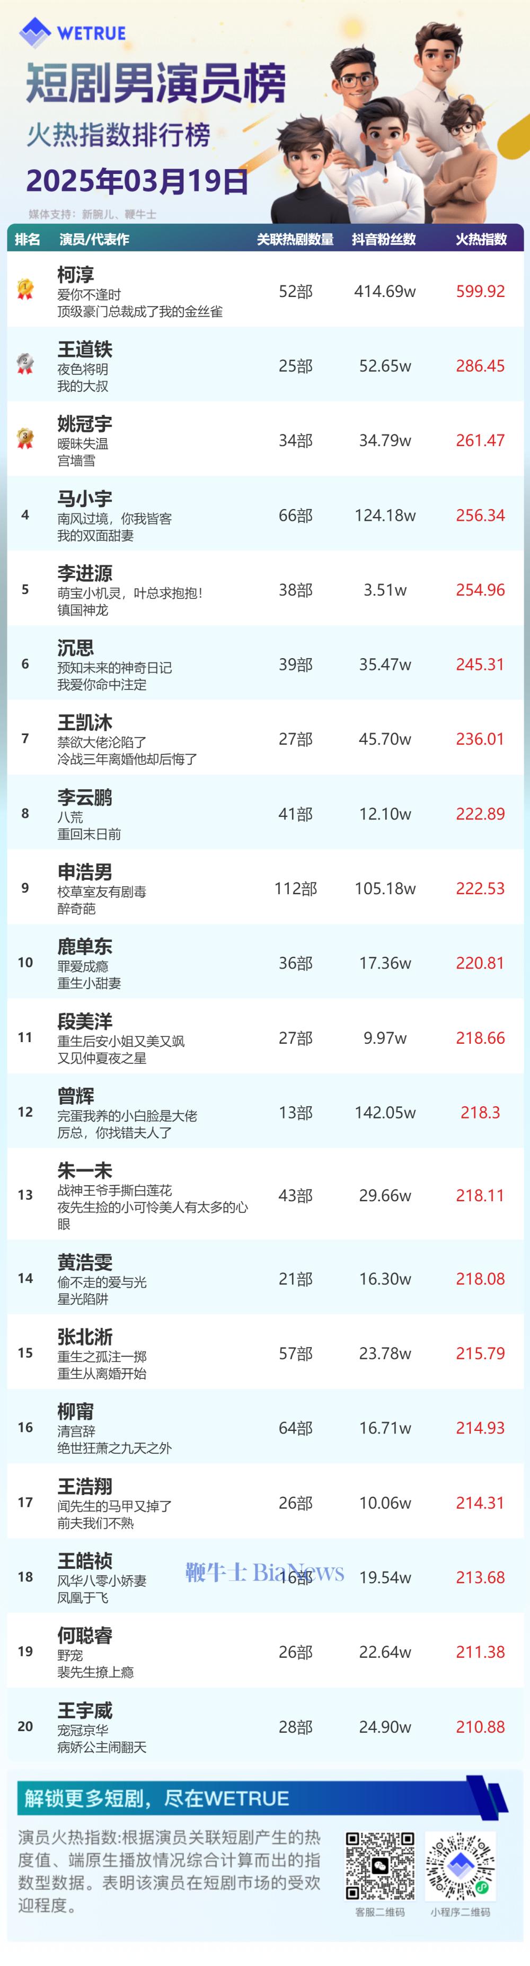This screenshot has width=530, height=1966.
Task: Open actor 柯淳's name
Action: pyautogui.click(x=75, y=274)
